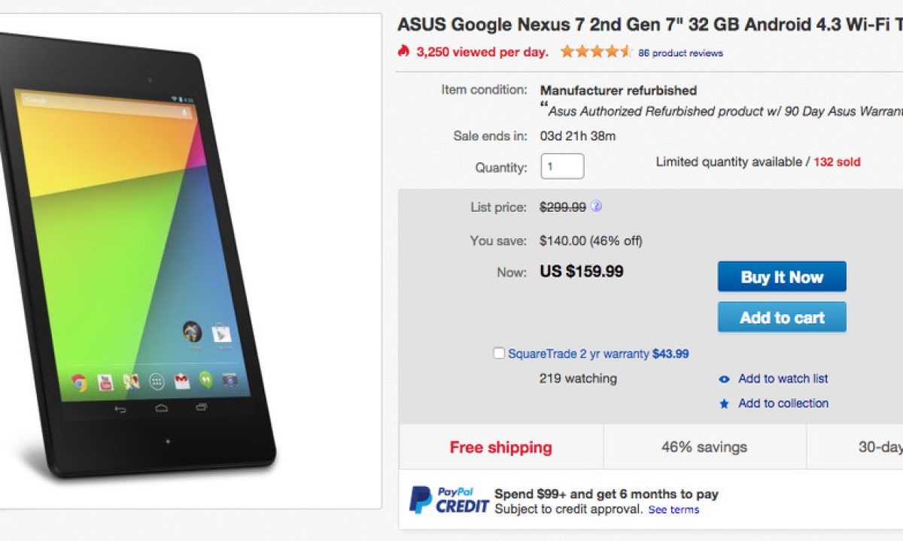Click the red flame popularity icon
The height and width of the screenshot is (541, 903).
[404, 51]
